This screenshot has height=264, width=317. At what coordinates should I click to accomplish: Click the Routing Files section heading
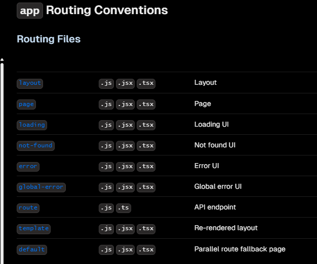tap(49, 39)
